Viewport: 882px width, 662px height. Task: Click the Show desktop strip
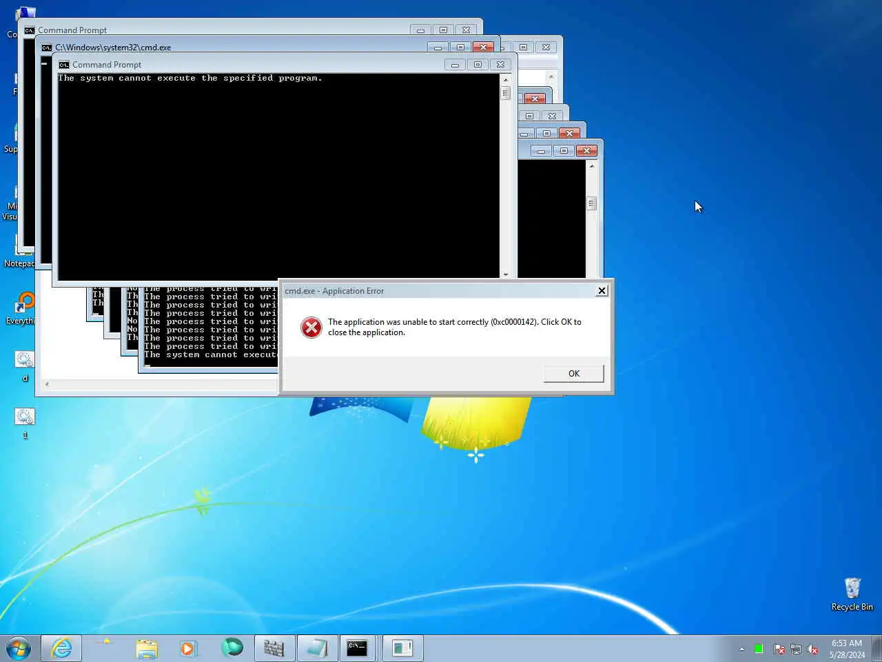point(876,648)
